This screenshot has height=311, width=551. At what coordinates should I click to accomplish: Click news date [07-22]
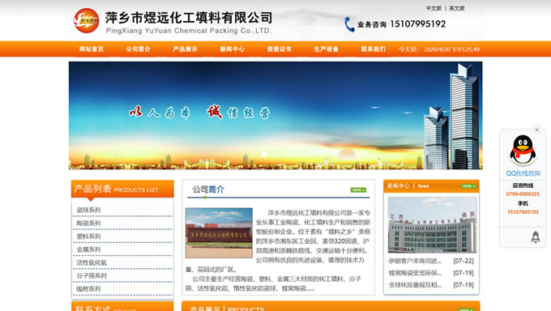pos(463,261)
